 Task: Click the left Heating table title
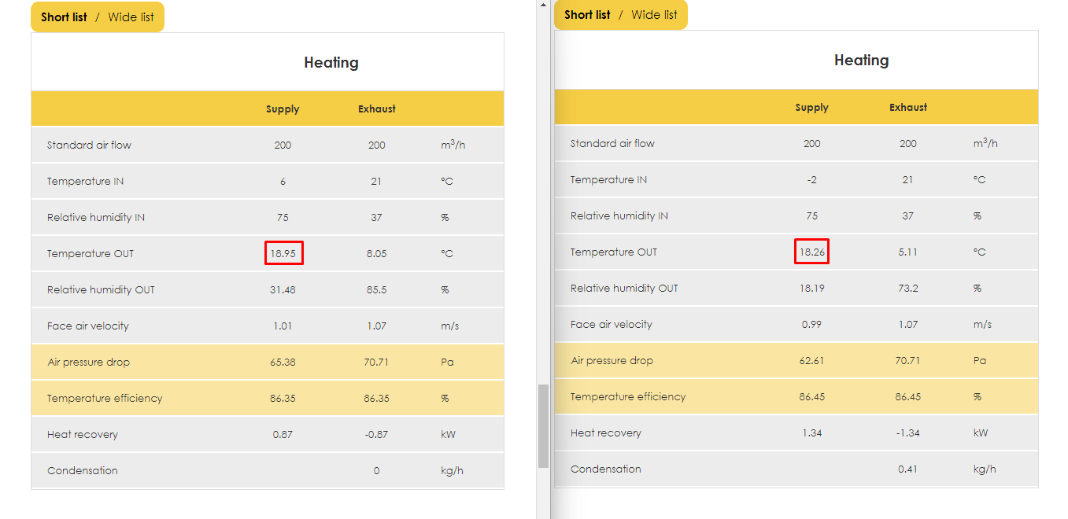pos(331,62)
